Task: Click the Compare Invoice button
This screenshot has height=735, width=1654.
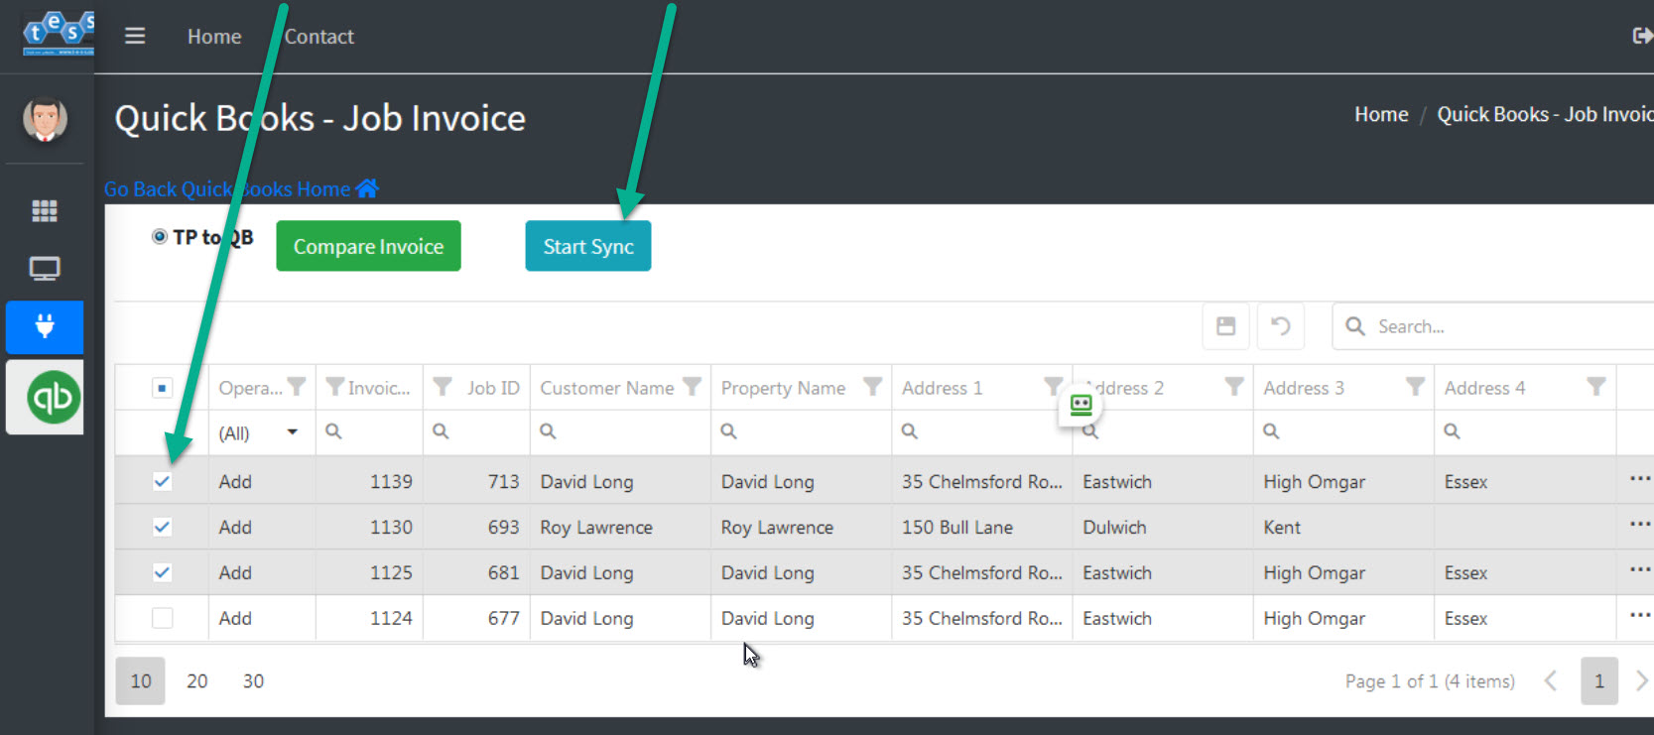Action: pos(368,246)
